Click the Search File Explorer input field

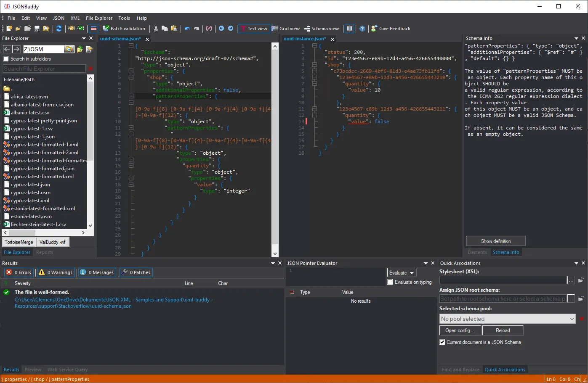click(x=44, y=69)
